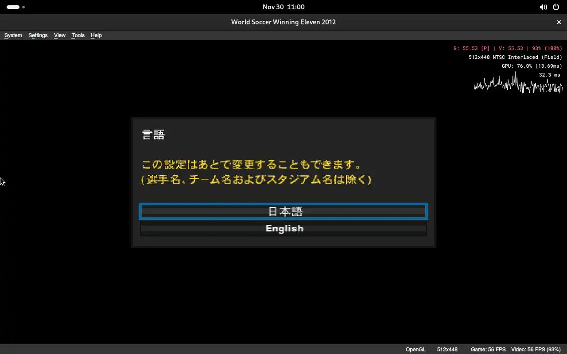Open the Nov 30 11:00 clock calendar
This screenshot has height=354, width=567.
pyautogui.click(x=283, y=7)
